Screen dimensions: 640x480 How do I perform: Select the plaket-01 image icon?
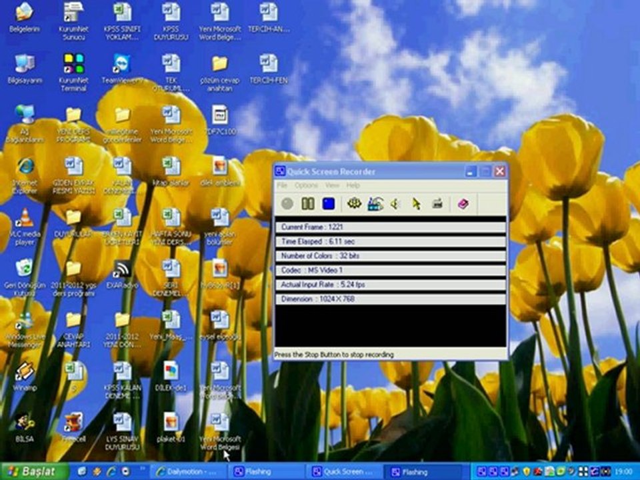(171, 429)
